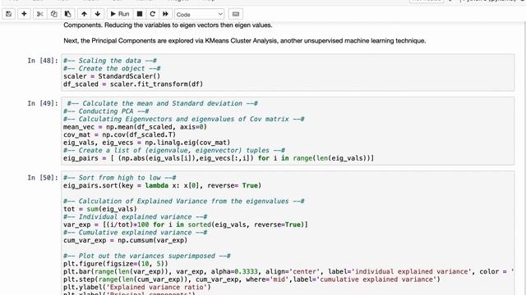
Task: Click comment 'Cumulative explained variance'
Action: pyautogui.click(x=135, y=233)
